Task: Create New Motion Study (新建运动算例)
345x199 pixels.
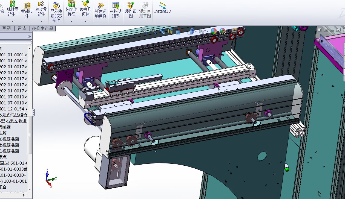Action: coord(100,10)
